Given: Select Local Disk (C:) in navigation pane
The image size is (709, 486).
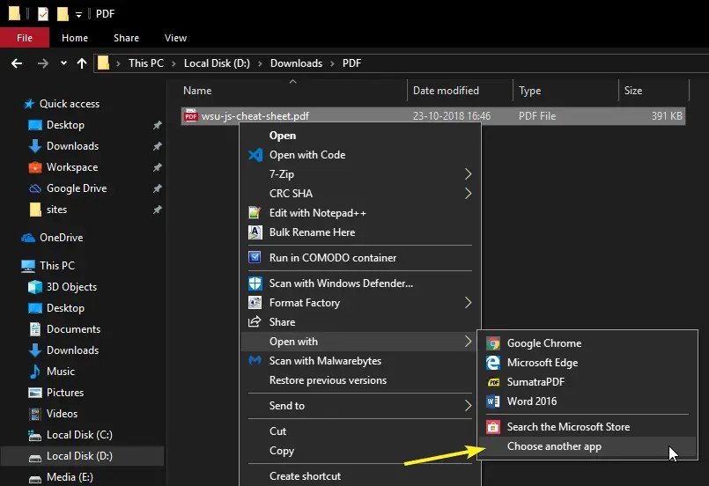Looking at the screenshot, I should (78, 435).
